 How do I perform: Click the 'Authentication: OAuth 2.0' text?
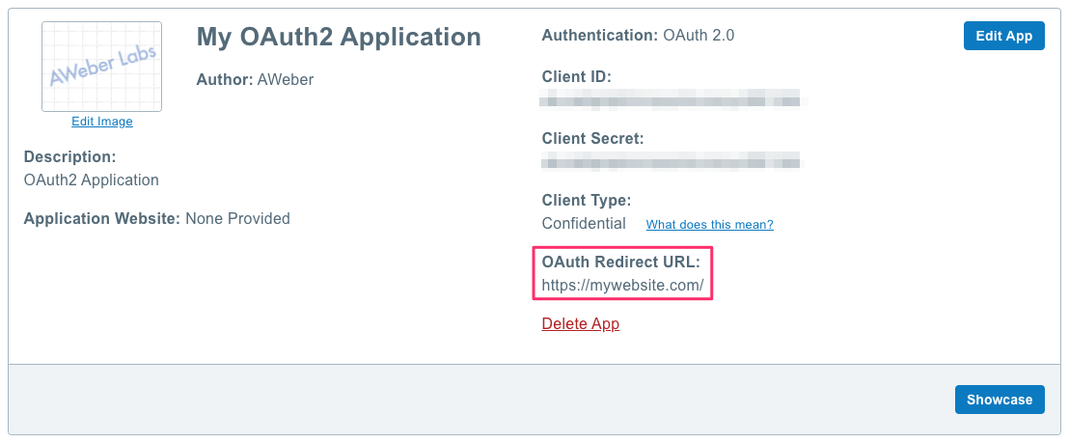coord(638,36)
